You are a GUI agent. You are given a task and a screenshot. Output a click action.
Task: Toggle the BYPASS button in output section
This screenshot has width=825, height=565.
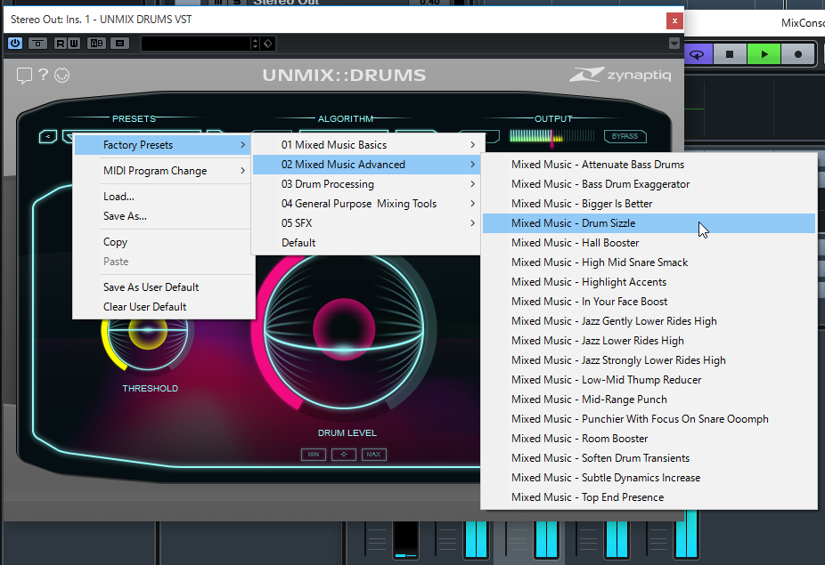click(625, 136)
